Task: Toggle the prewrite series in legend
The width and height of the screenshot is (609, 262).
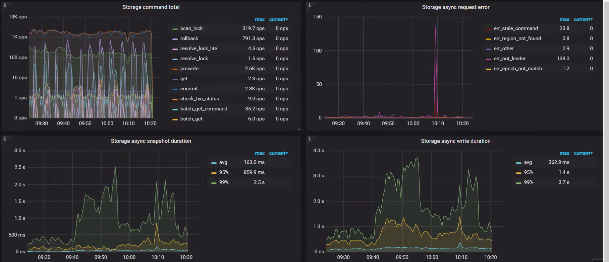Action: [189, 69]
